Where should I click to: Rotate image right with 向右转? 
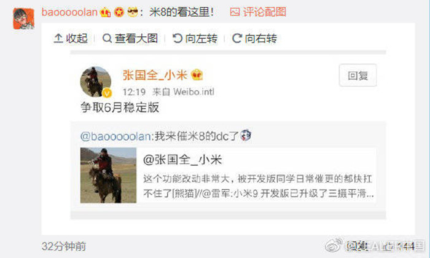pyautogui.click(x=237, y=38)
